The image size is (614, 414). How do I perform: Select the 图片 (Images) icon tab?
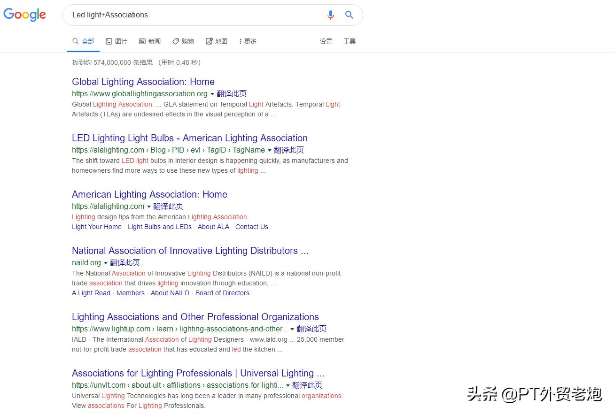coord(109,41)
